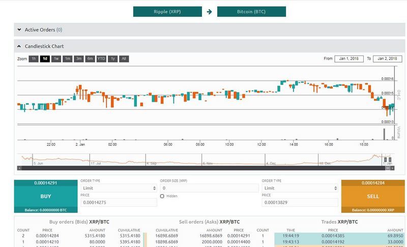Click bid price 0.00014210 in buy orders
Image resolution: width=407 pixels, height=247 pixels.
click(47, 242)
